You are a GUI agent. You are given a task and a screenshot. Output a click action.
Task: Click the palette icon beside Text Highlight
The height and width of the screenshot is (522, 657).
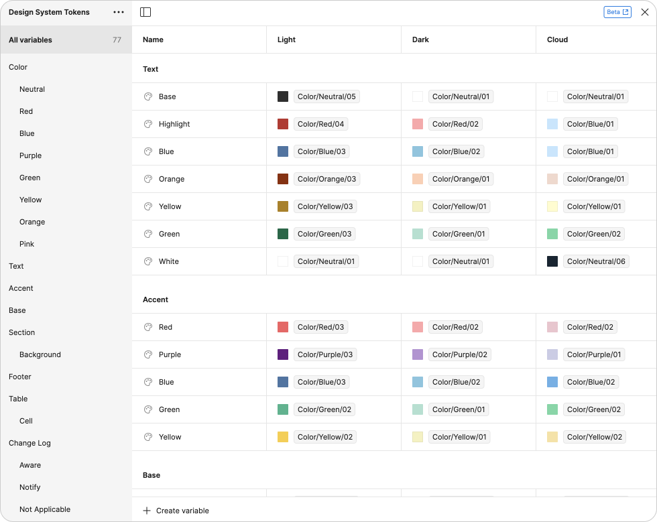coord(148,124)
